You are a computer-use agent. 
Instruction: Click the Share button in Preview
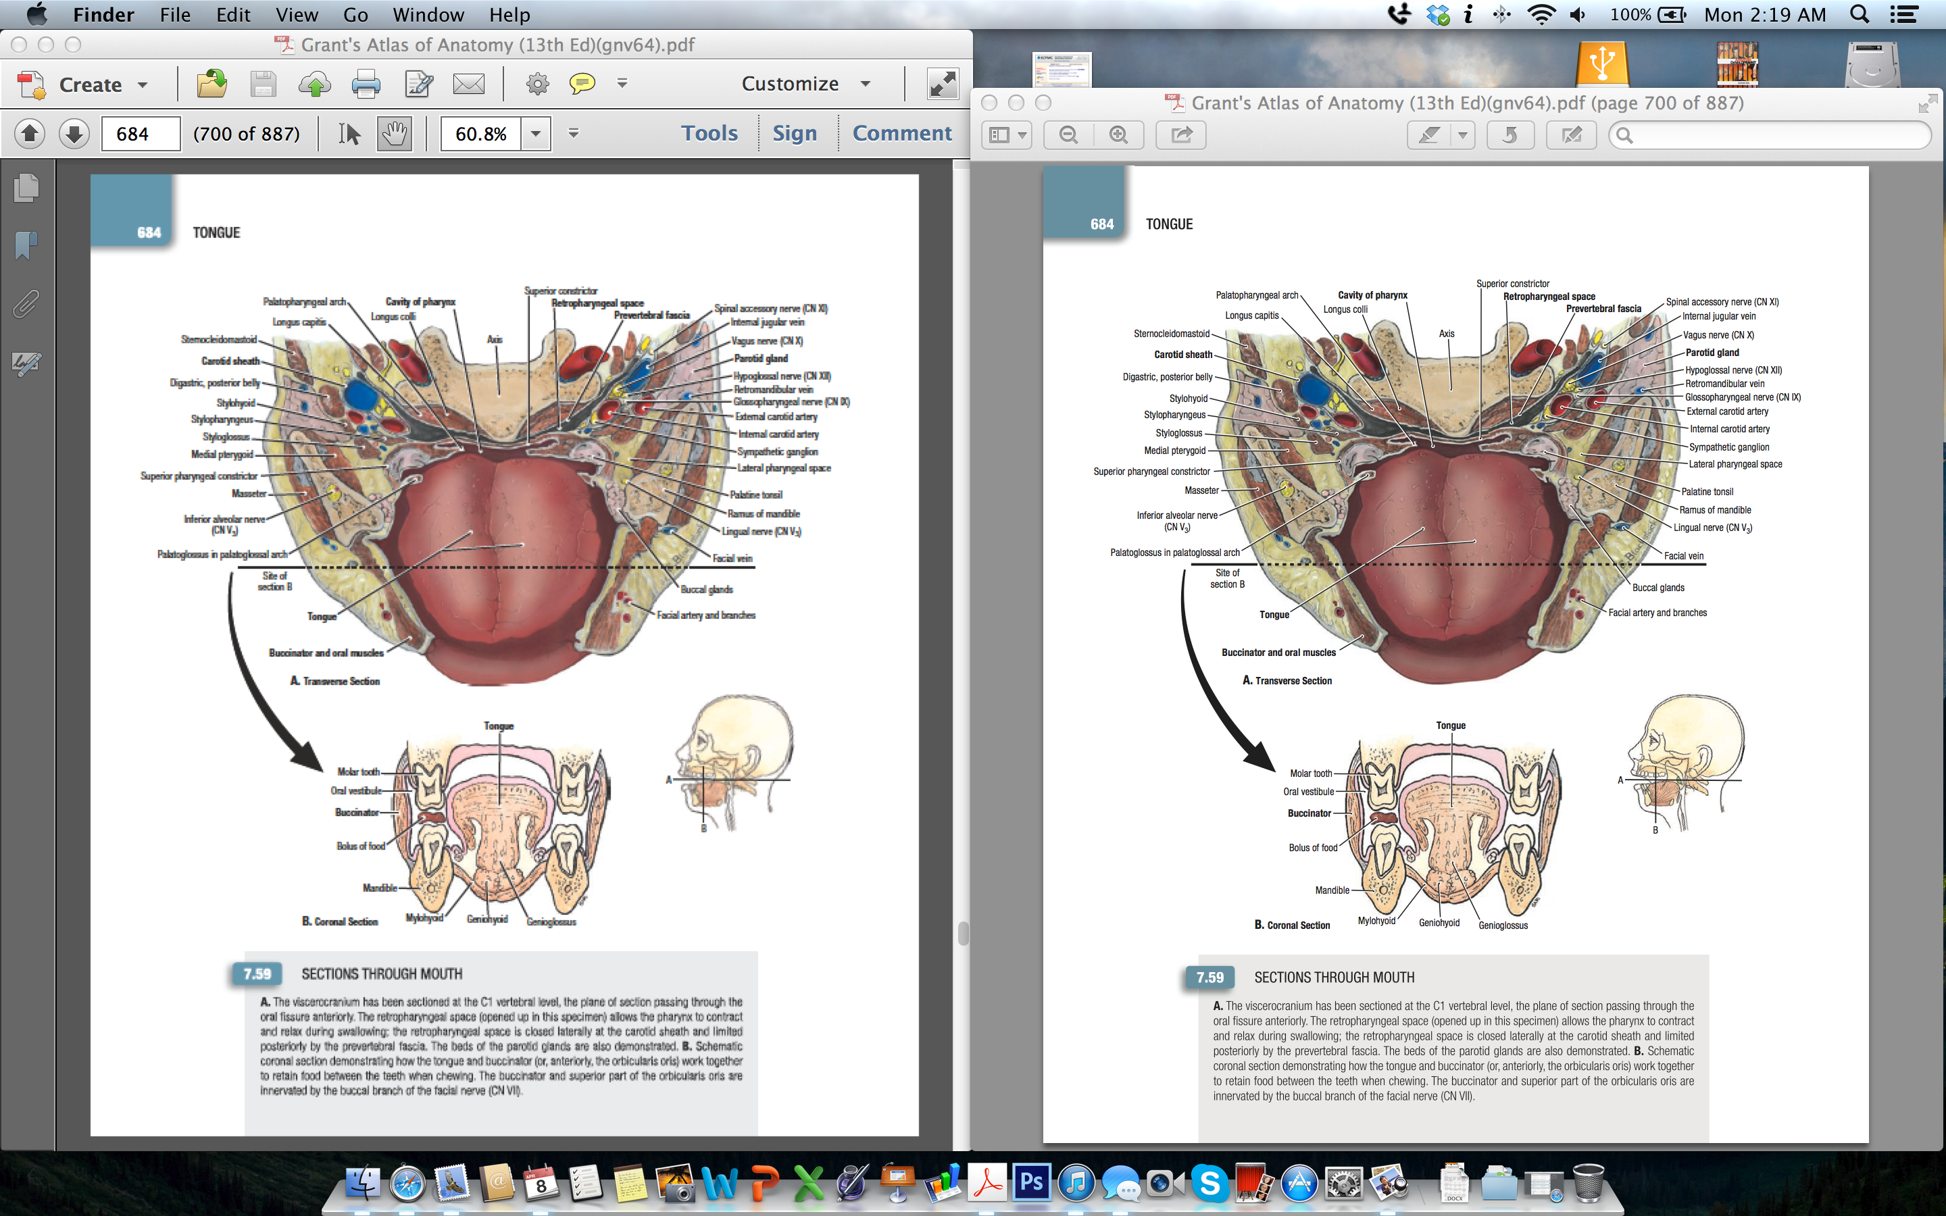tap(1180, 135)
